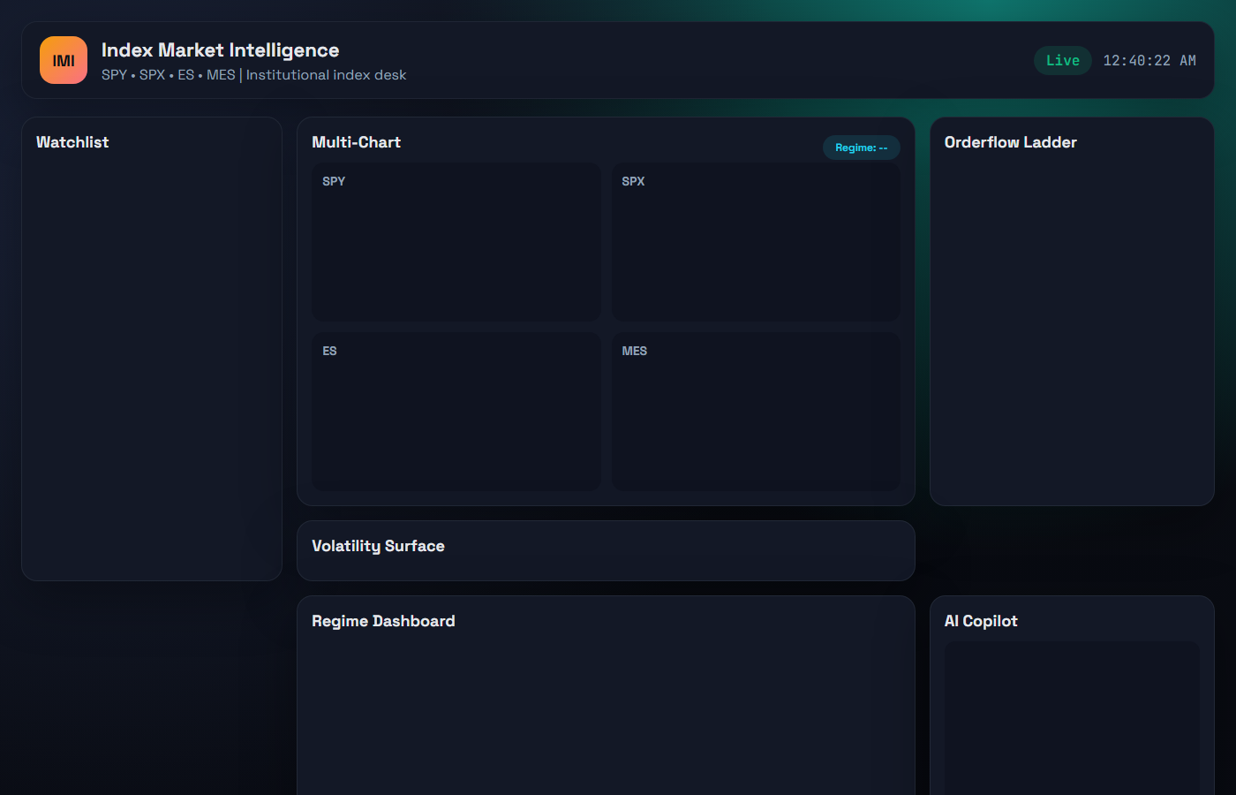The height and width of the screenshot is (795, 1236).
Task: Select the ES chart pane
Action: [456, 411]
